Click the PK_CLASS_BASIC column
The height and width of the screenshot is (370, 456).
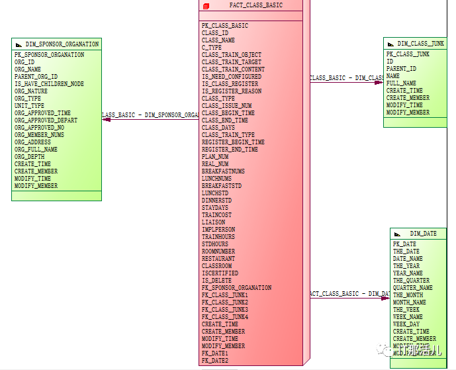(x=225, y=26)
